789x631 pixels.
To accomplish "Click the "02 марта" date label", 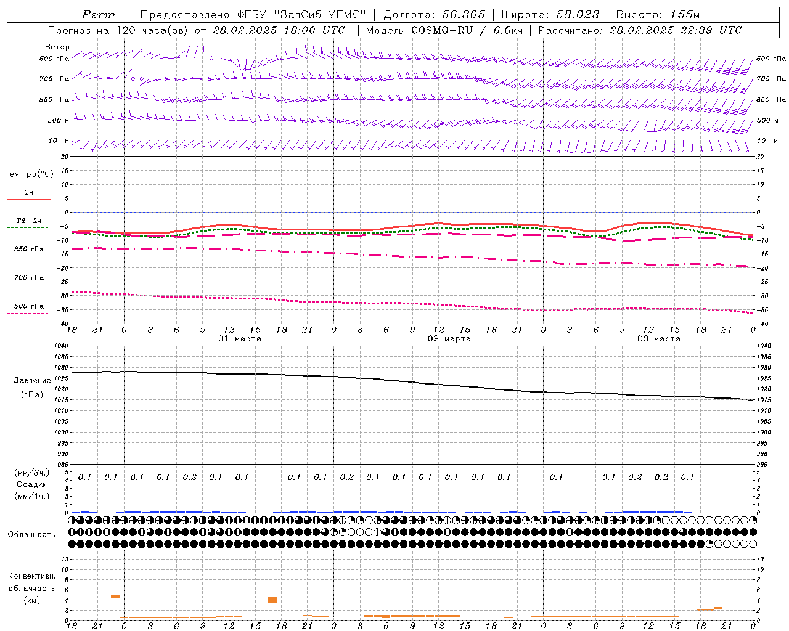I will (x=450, y=339).
